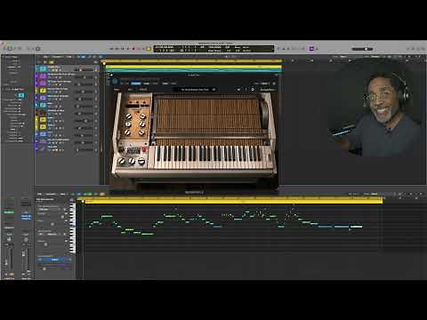Image resolution: width=427 pixels, height=320 pixels.
Task: Click the blue button in piano roll side panel
Action: click(x=54, y=260)
